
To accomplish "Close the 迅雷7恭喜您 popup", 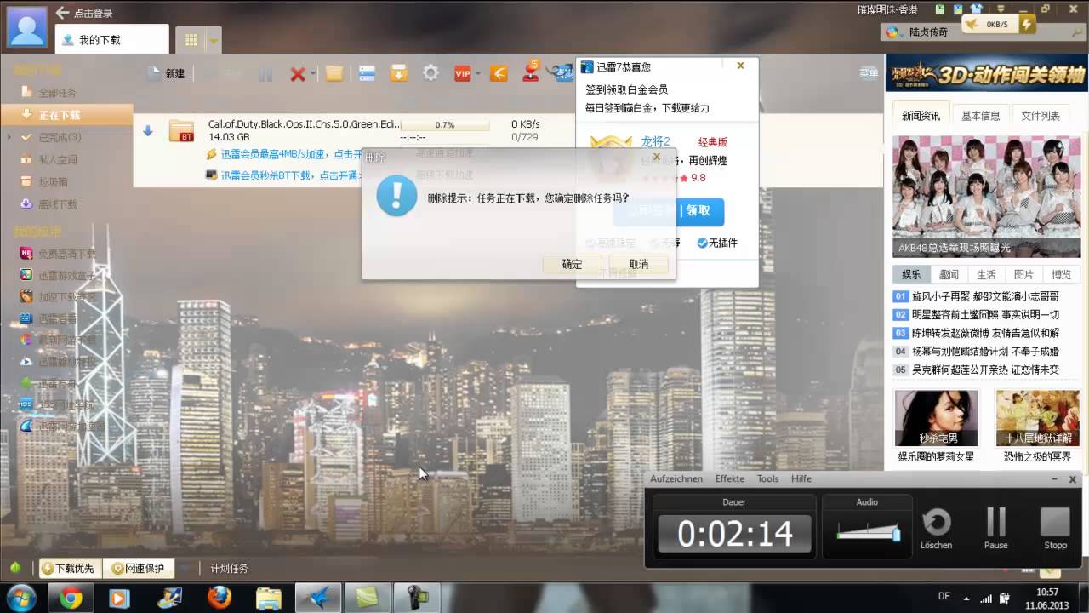I will pyautogui.click(x=740, y=66).
